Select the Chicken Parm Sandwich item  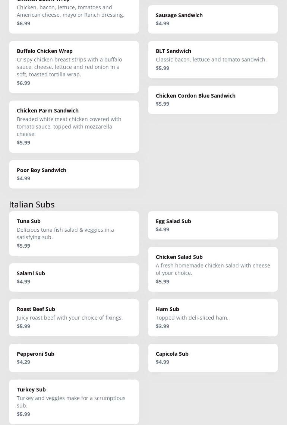coord(74,127)
